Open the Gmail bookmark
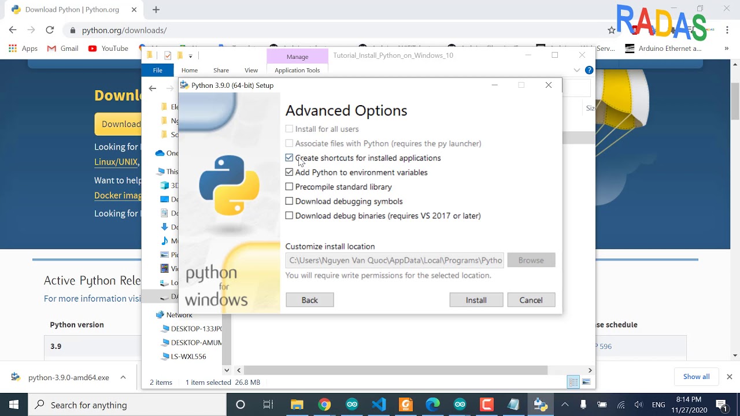This screenshot has height=416, width=740. [x=63, y=49]
